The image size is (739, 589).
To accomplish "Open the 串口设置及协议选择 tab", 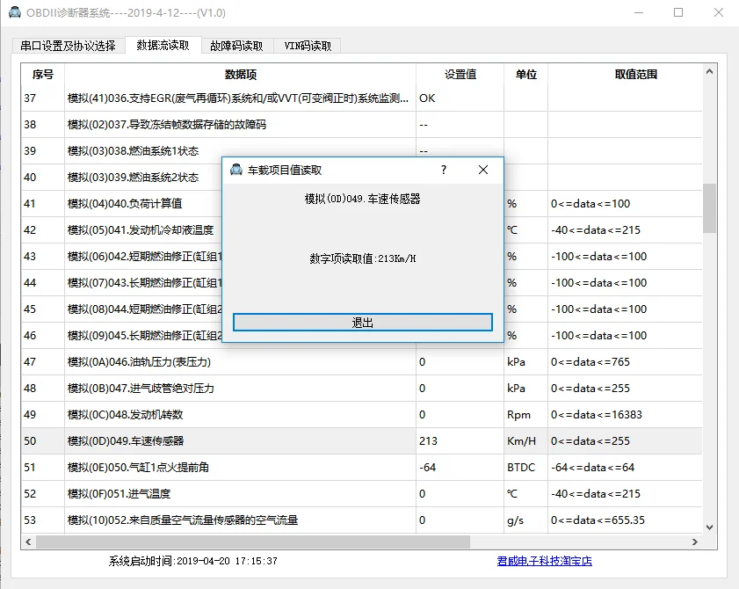I will [x=69, y=46].
